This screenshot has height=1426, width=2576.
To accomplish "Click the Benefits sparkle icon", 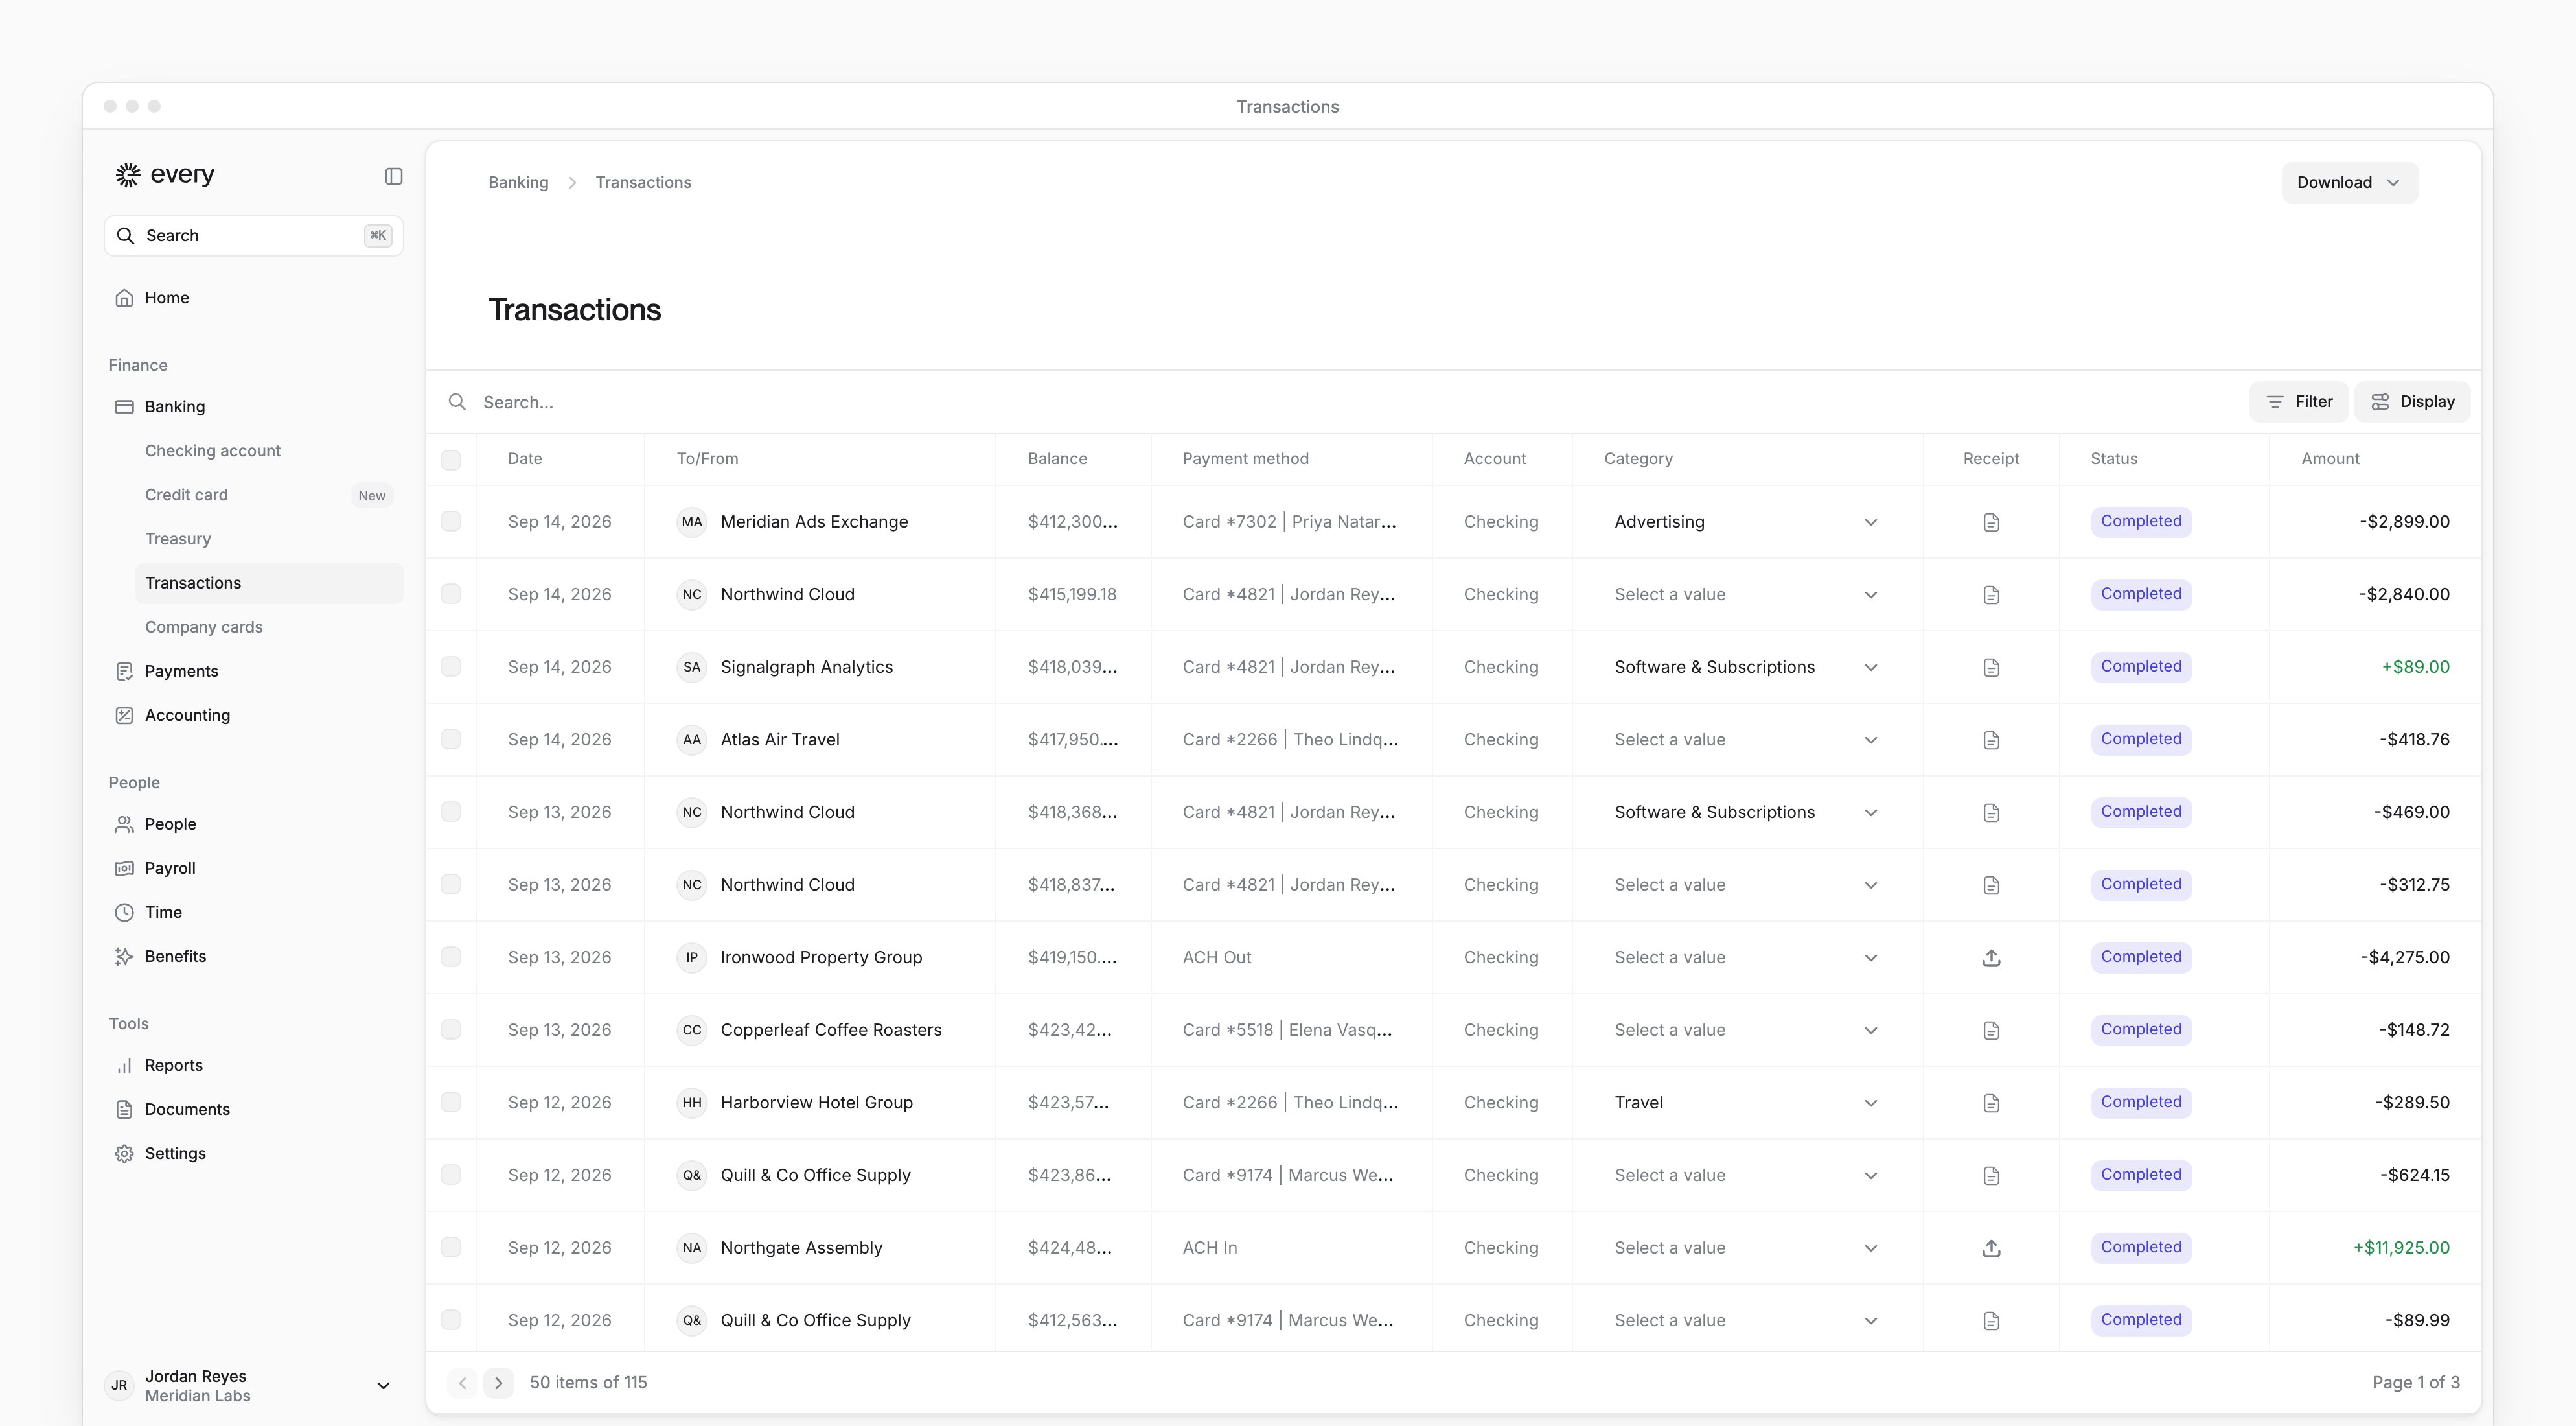I will coord(124,957).
